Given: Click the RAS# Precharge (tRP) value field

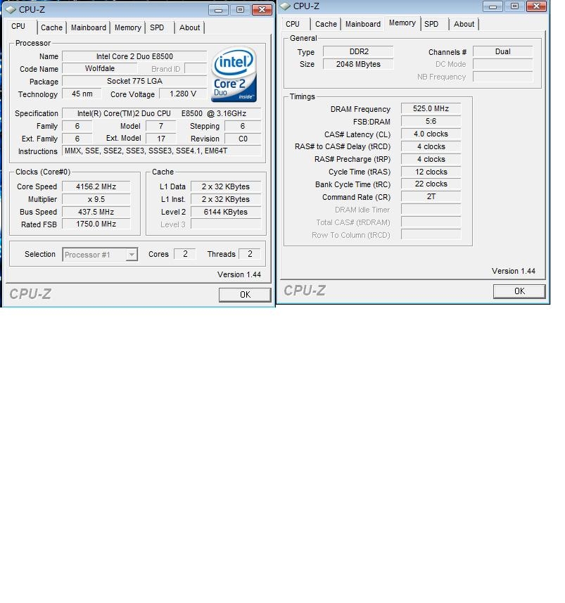Looking at the screenshot, I should click(x=431, y=159).
